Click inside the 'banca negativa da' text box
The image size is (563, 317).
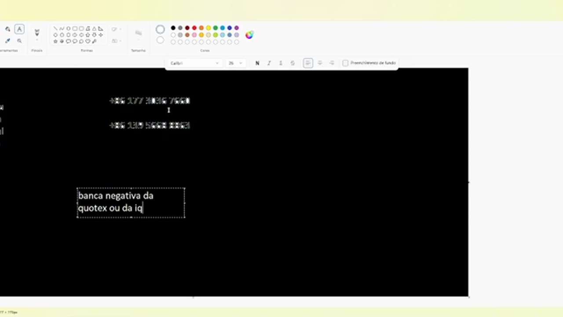coord(131,203)
